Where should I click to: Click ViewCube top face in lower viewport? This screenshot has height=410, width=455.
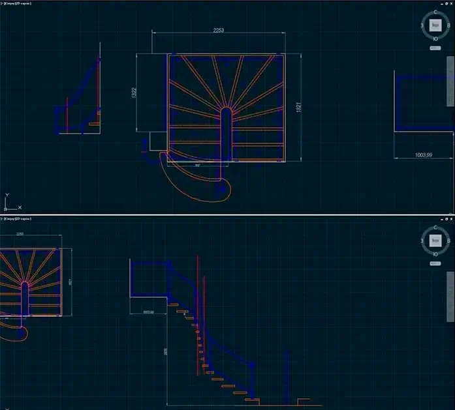435,241
